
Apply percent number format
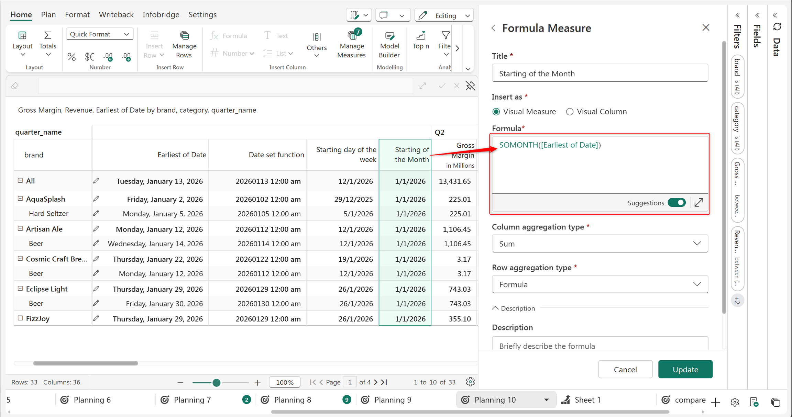tap(71, 57)
